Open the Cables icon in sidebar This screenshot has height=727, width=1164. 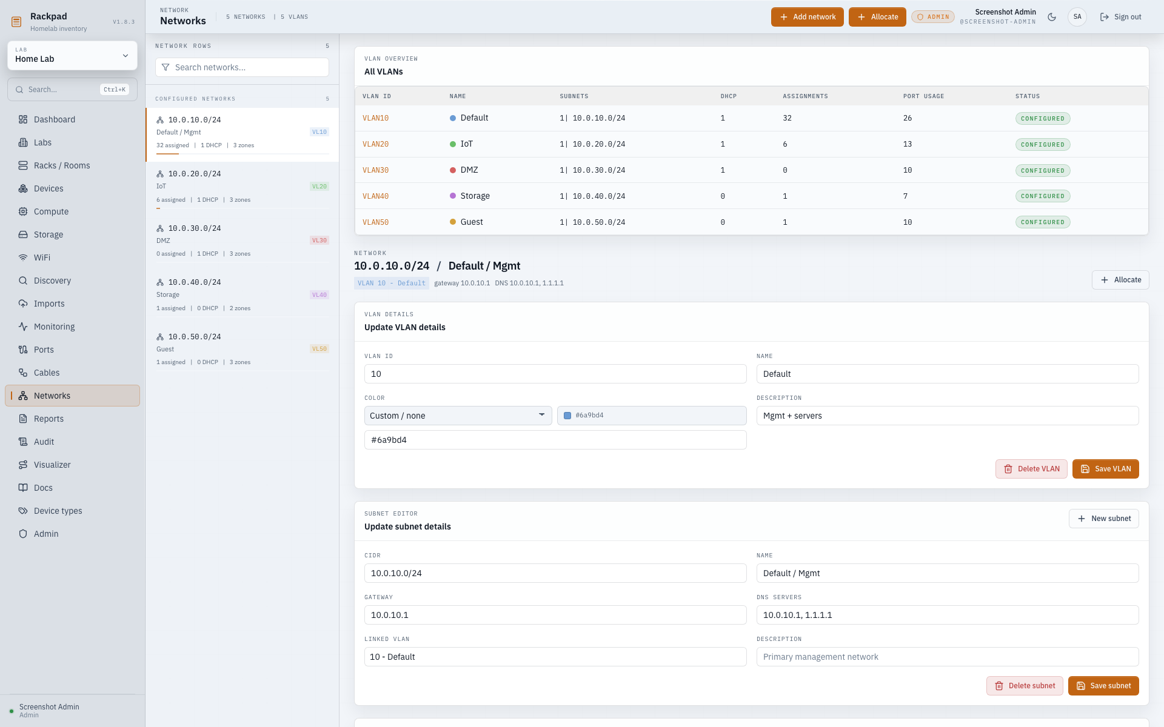click(23, 373)
